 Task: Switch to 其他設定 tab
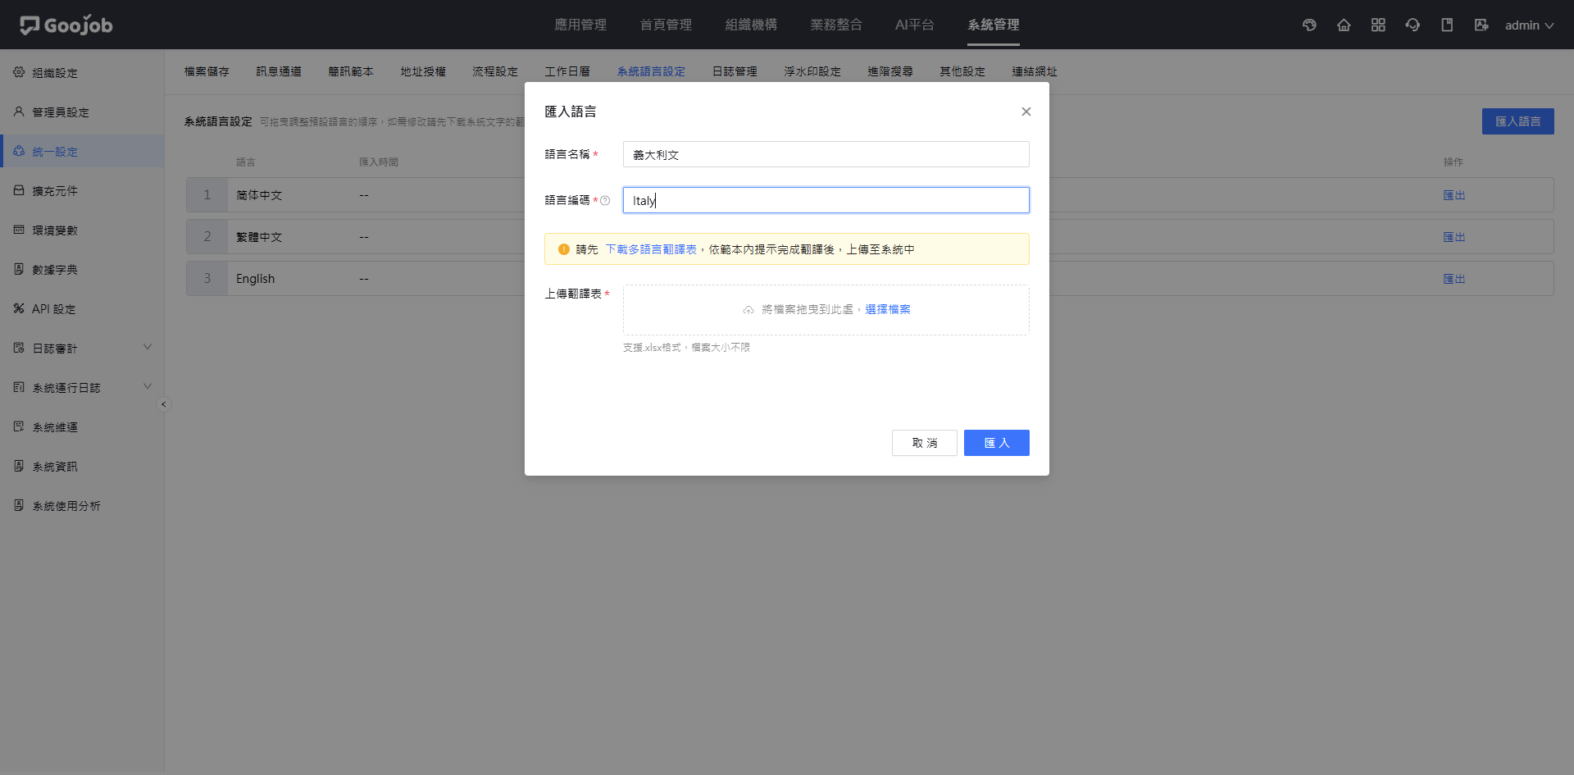click(962, 71)
